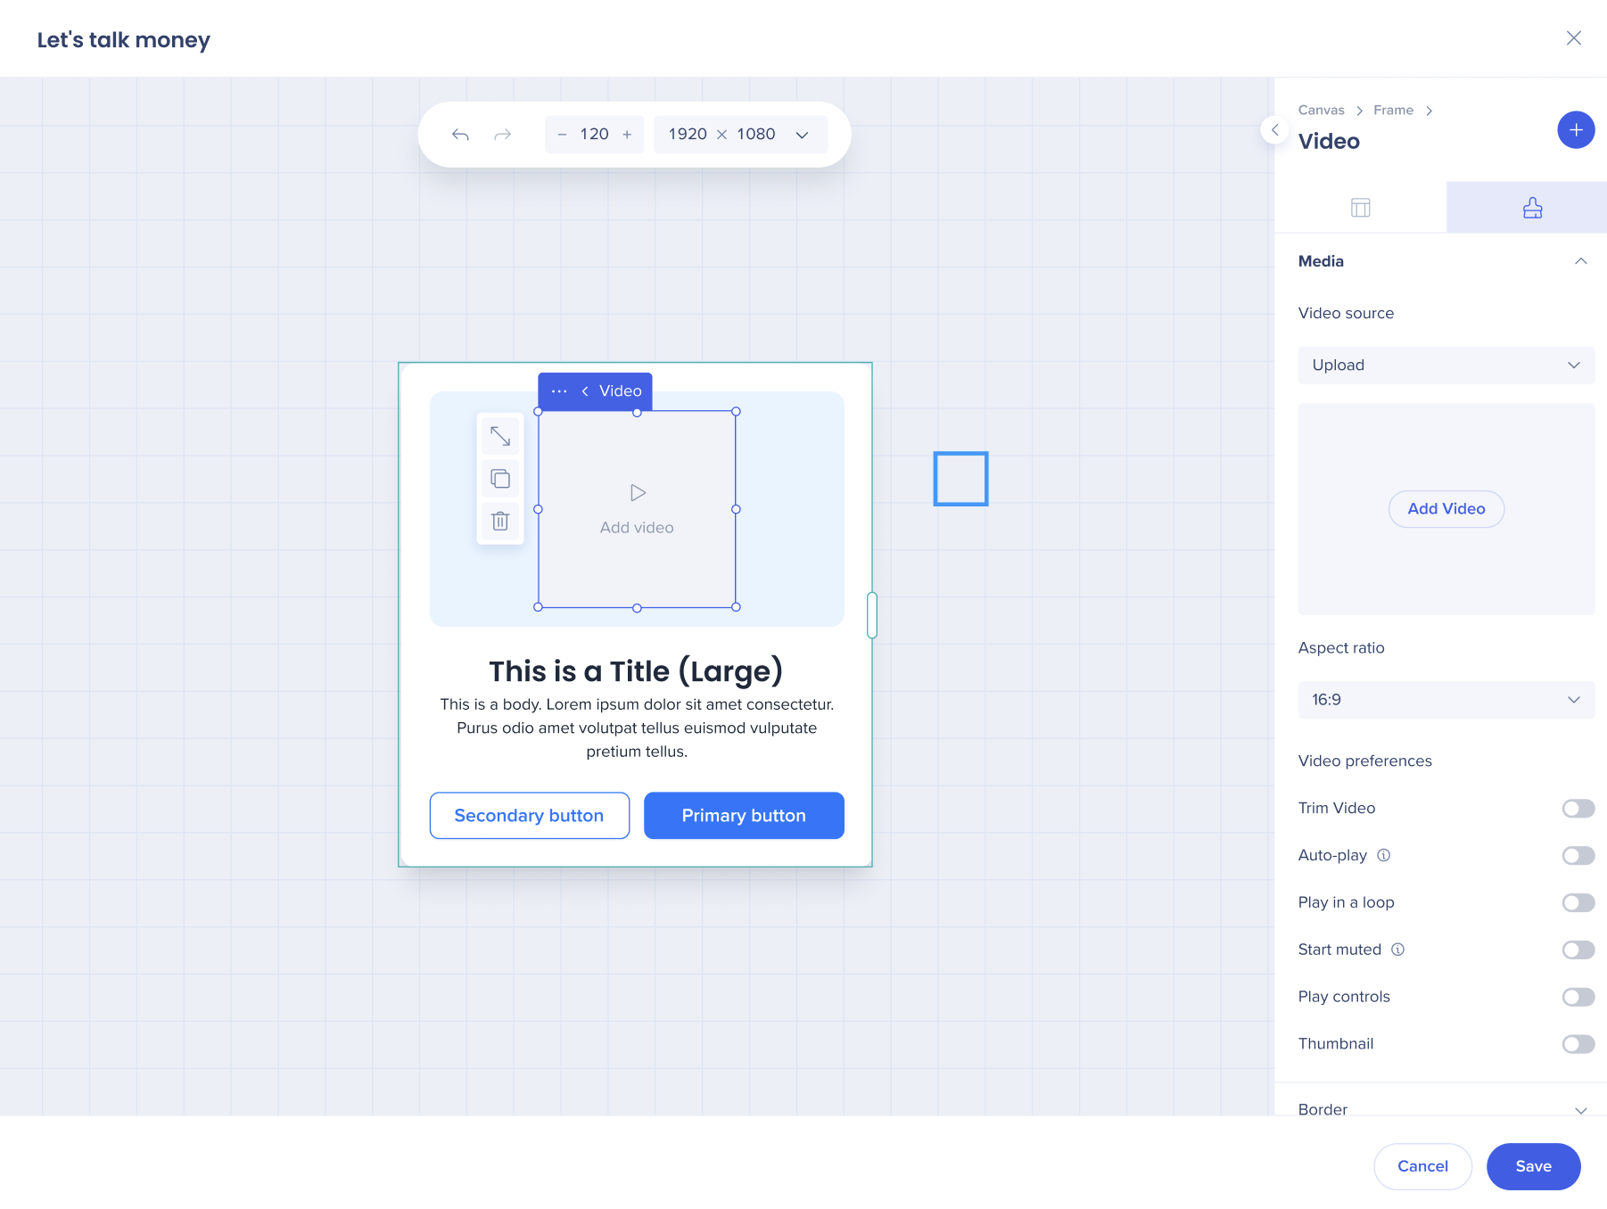Delete the video element with trash icon

click(x=500, y=522)
